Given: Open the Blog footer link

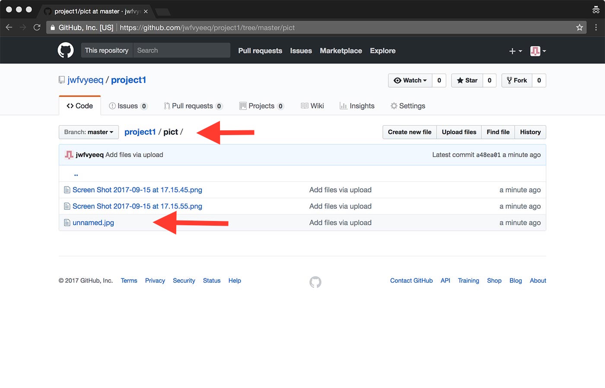Looking at the screenshot, I should [516, 281].
